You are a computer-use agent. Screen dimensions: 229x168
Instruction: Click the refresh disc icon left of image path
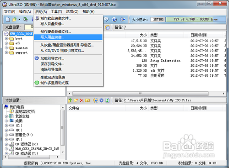(107, 27)
